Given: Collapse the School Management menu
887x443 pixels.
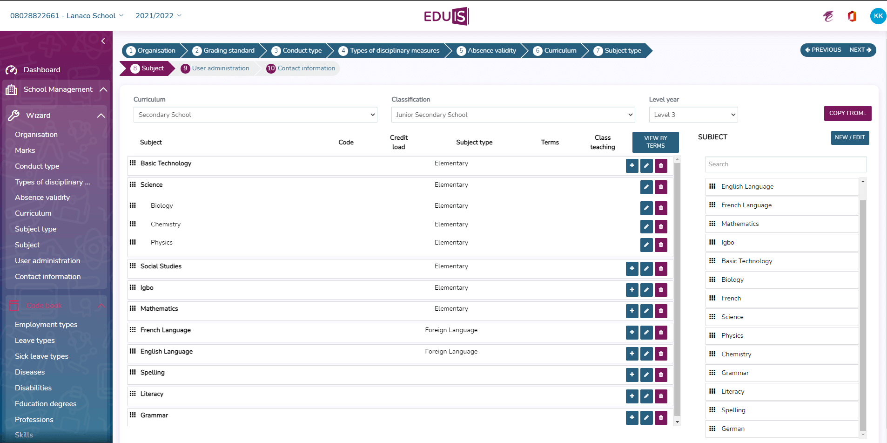Looking at the screenshot, I should pos(103,89).
